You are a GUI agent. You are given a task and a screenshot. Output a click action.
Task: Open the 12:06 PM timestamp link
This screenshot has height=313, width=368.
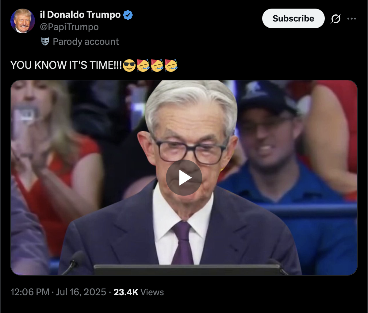30,292
